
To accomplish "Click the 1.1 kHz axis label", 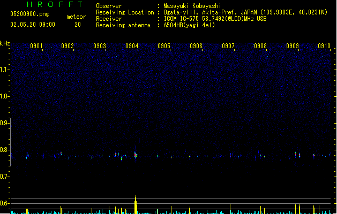I will (x=4, y=70).
